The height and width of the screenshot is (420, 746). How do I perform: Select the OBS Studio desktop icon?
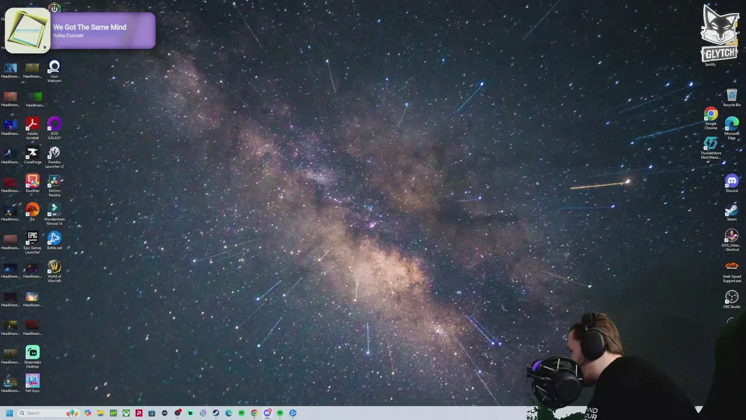click(x=731, y=300)
